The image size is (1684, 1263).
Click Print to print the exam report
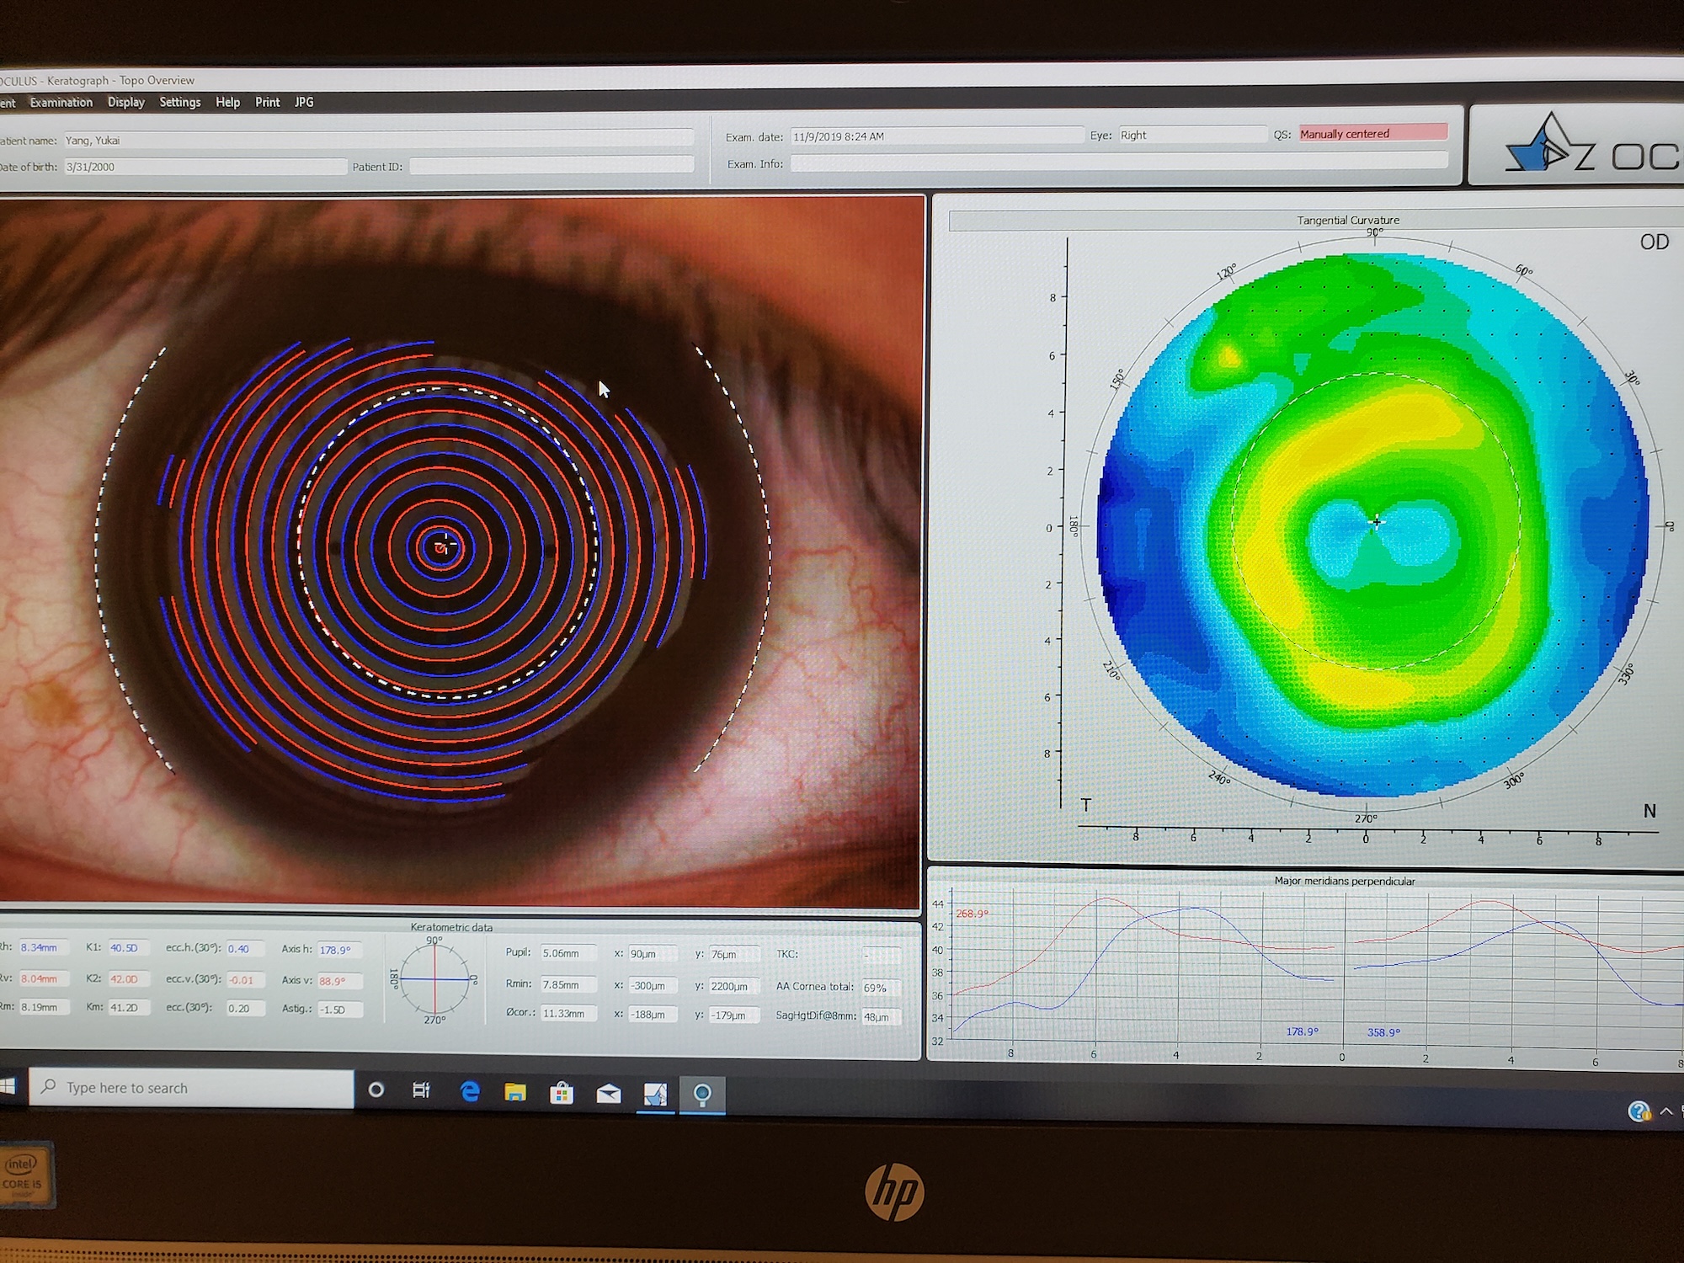pyautogui.click(x=267, y=102)
